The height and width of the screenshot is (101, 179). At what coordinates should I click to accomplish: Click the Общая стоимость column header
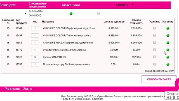(136, 22)
